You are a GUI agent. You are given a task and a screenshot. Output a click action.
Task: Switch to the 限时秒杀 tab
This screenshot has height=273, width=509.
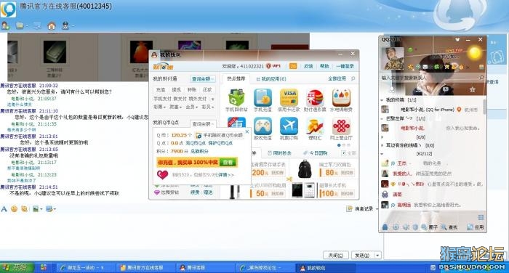[x=279, y=153]
